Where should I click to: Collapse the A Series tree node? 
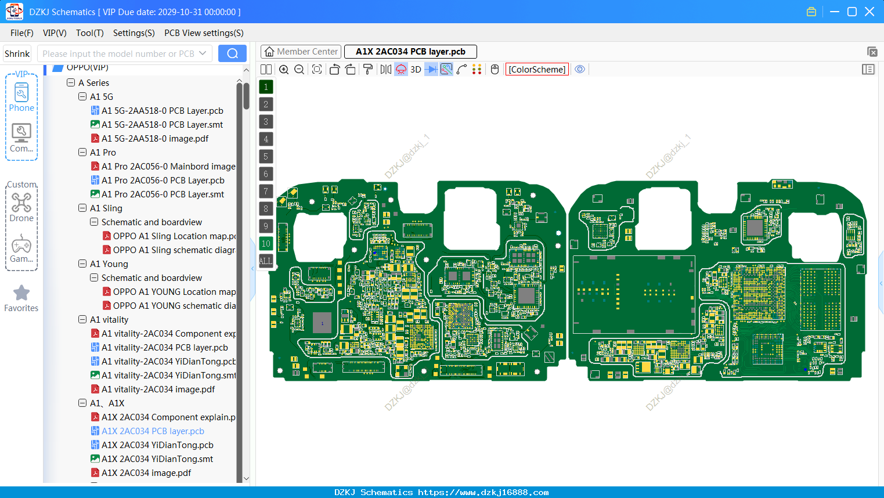tap(71, 82)
